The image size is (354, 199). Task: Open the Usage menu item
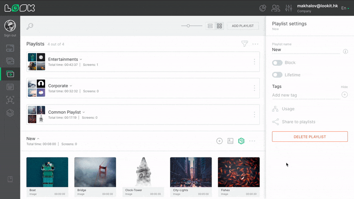tap(288, 109)
